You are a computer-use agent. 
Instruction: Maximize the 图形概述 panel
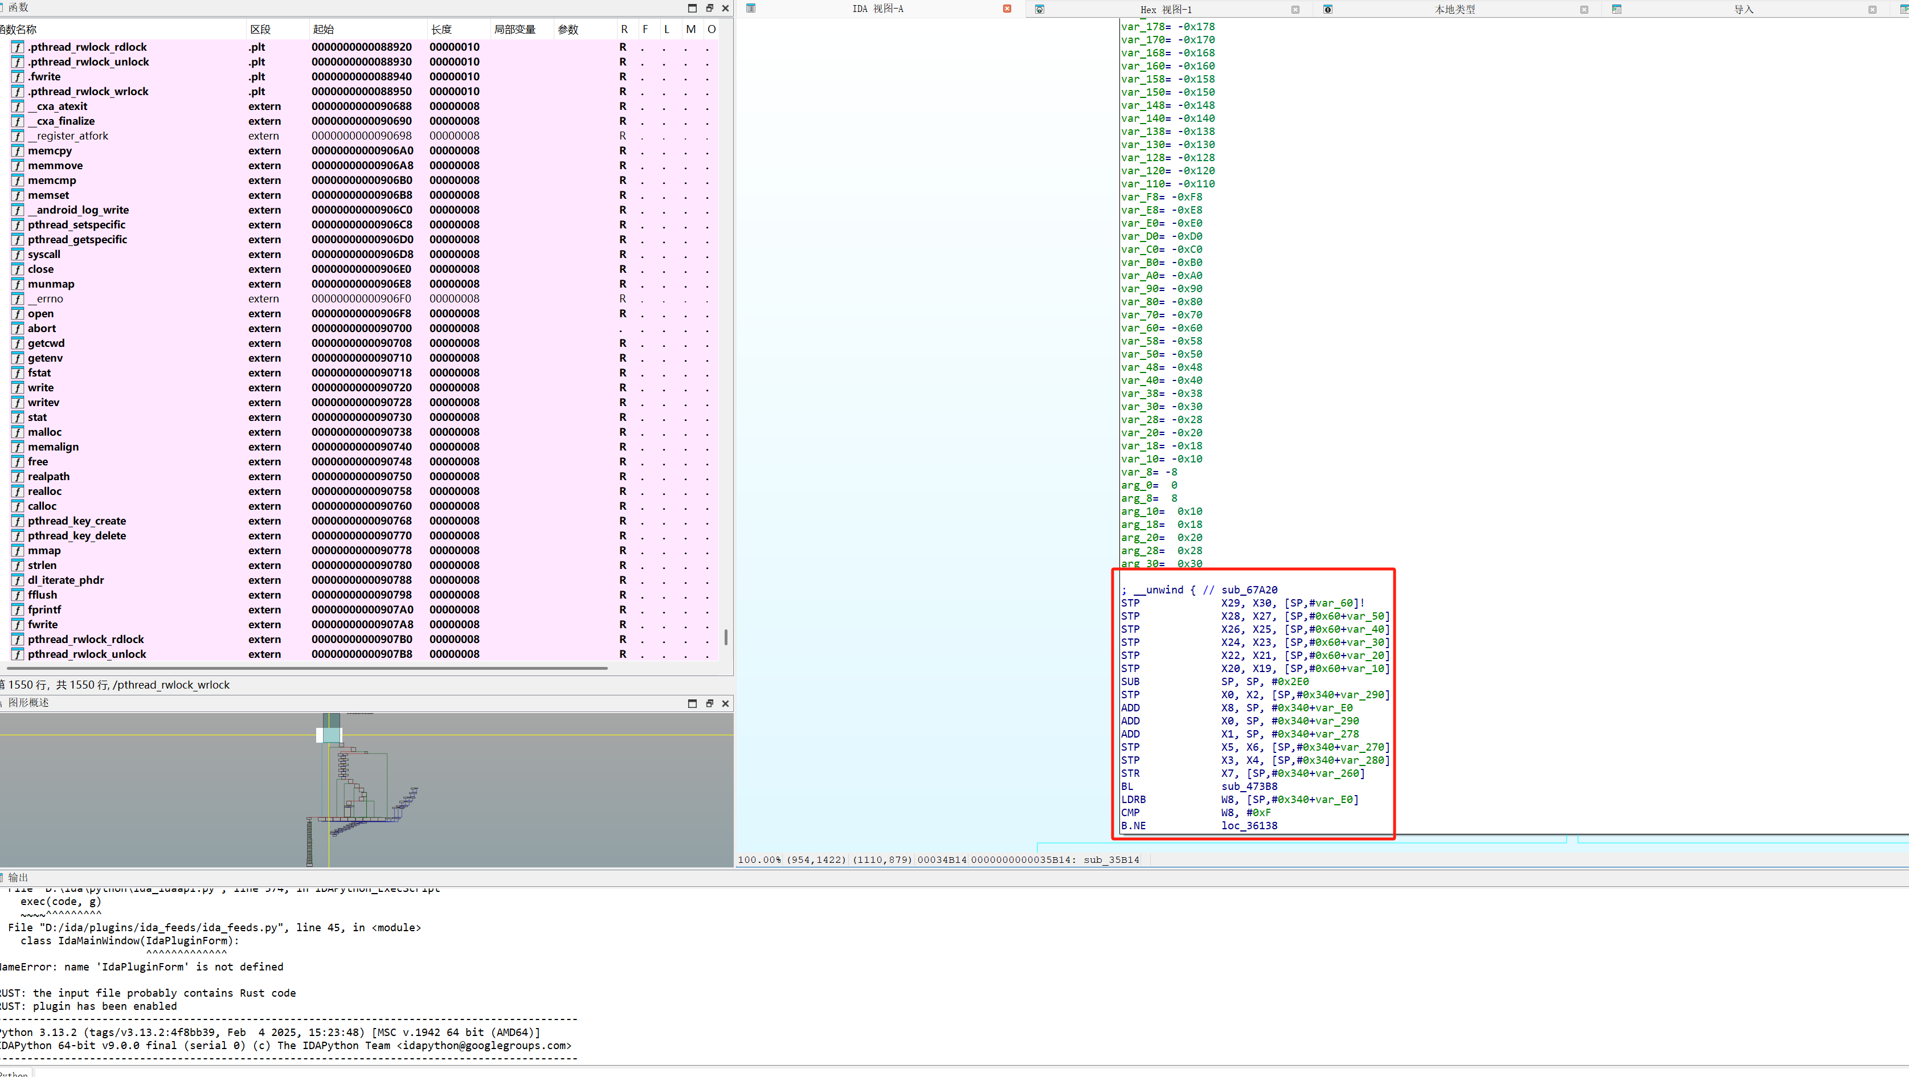coord(692,704)
